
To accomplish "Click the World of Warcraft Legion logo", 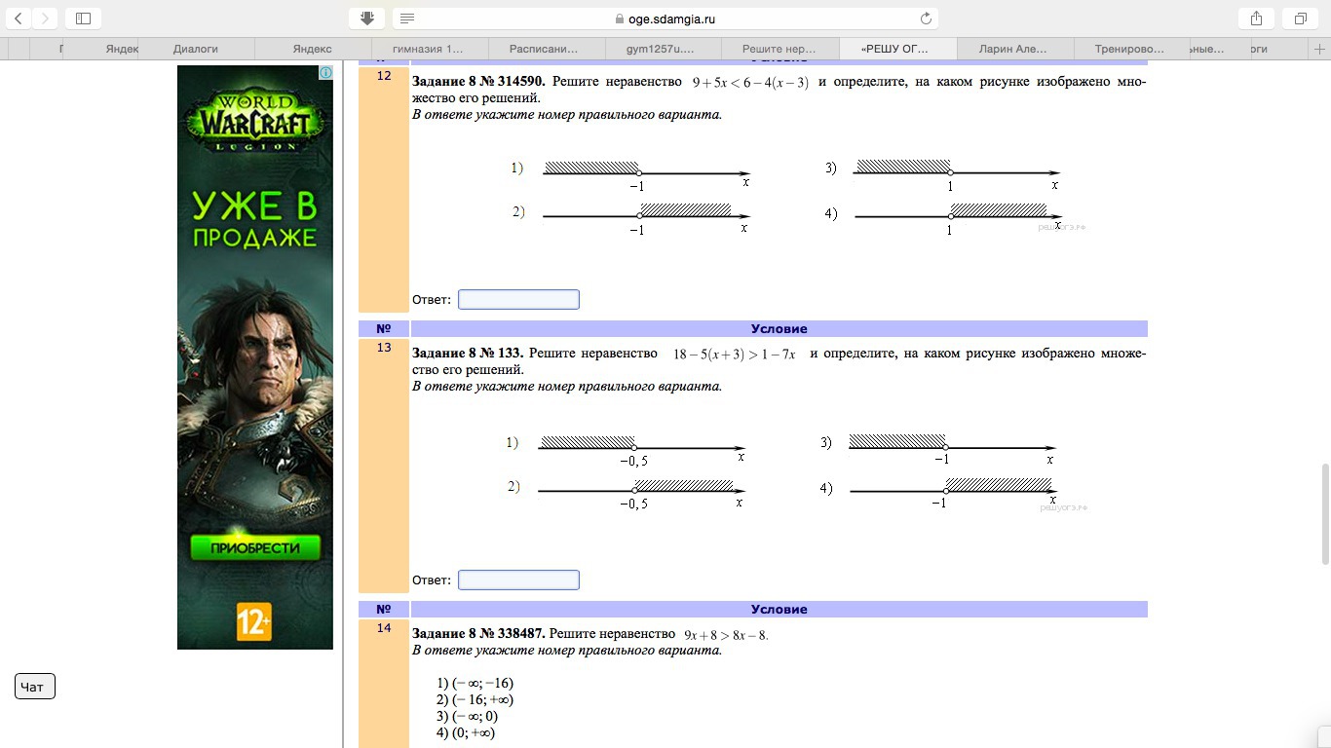I will click(254, 122).
